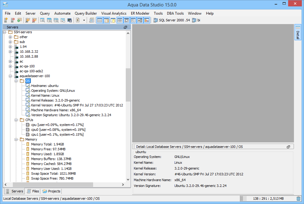Open the ER Modeler menu
The image size is (304, 204).
coord(140,13)
